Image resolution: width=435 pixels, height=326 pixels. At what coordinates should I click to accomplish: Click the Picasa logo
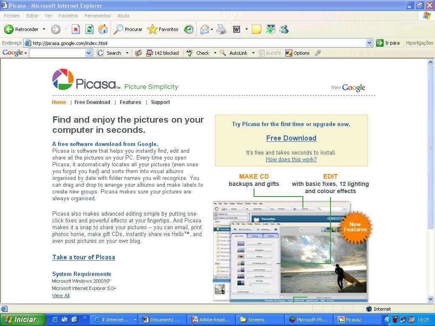[x=86, y=80]
